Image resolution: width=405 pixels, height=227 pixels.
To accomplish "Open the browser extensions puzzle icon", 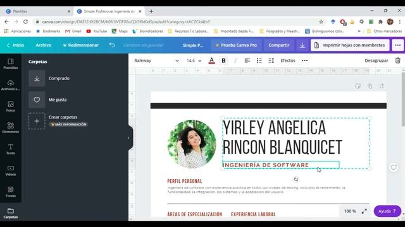I will 380,22.
